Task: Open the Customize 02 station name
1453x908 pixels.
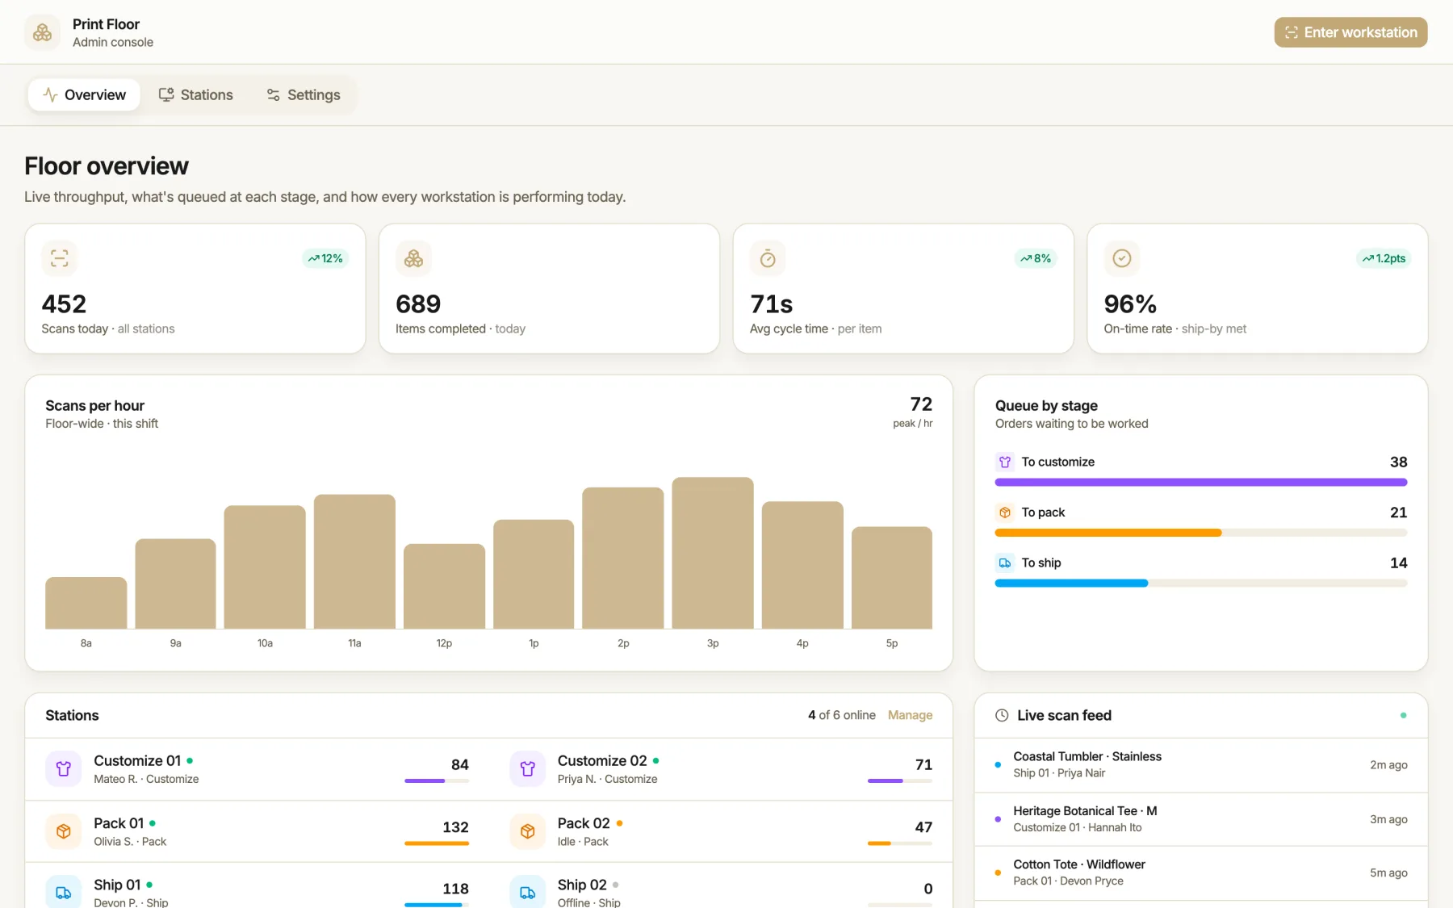Action: point(602,760)
